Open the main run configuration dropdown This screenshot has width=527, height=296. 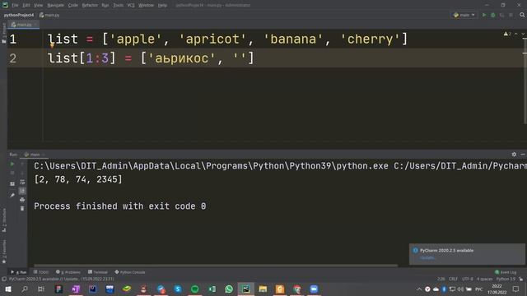[x=464, y=15]
